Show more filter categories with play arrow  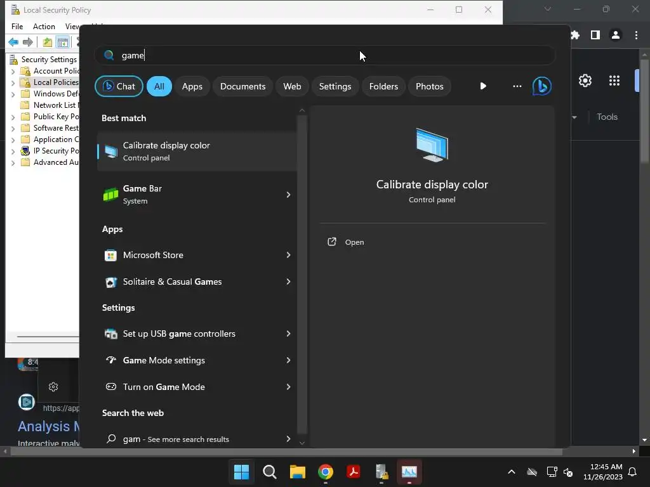tap(483, 86)
